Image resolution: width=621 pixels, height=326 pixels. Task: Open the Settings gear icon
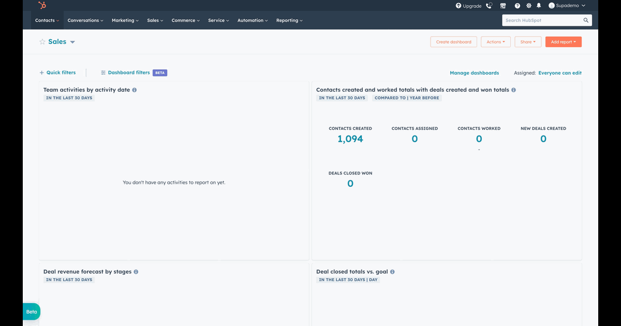pyautogui.click(x=528, y=6)
